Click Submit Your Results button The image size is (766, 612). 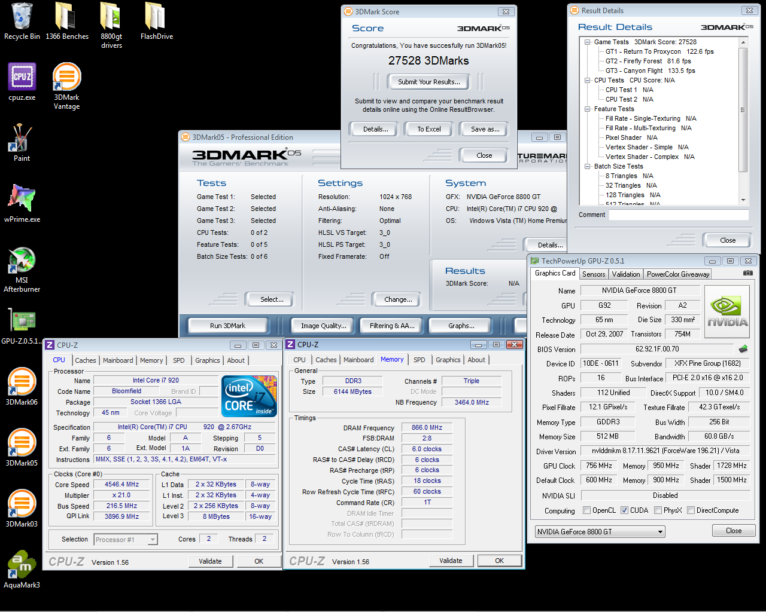429,82
